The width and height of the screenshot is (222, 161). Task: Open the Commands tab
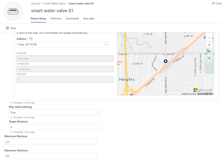point(72,19)
